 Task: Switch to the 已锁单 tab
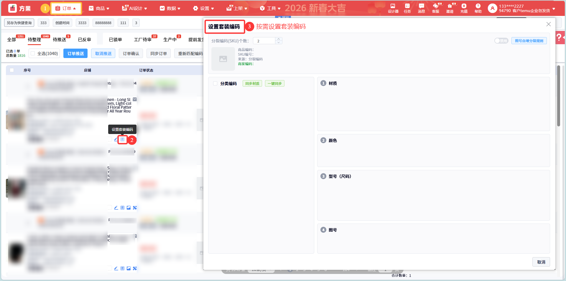115,39
